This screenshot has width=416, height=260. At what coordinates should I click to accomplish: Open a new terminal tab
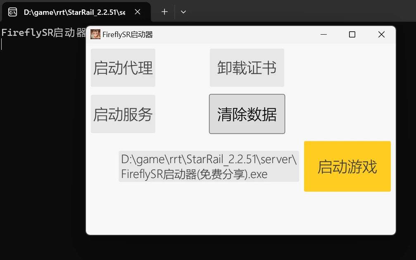[164, 12]
